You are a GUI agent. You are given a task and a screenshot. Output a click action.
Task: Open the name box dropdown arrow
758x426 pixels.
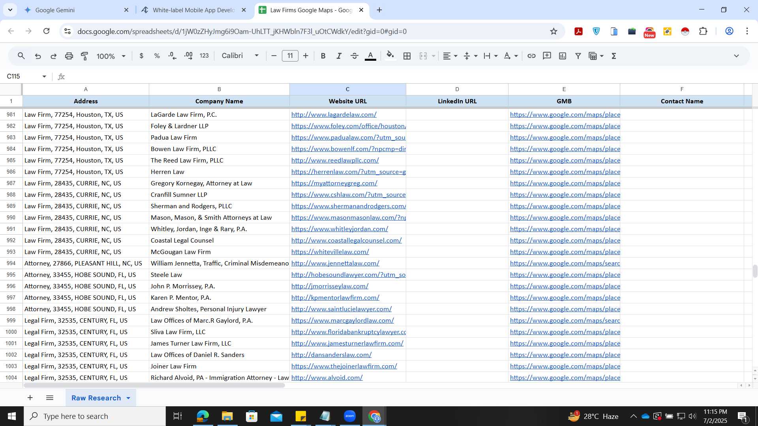click(x=44, y=77)
